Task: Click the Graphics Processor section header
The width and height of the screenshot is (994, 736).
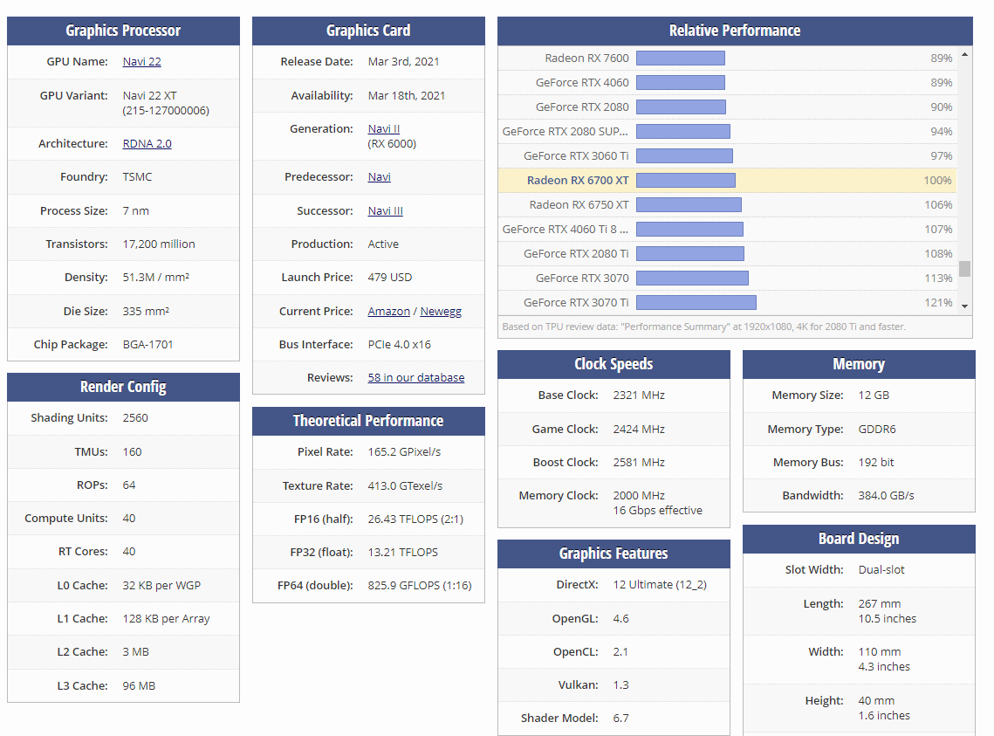Action: (x=124, y=31)
